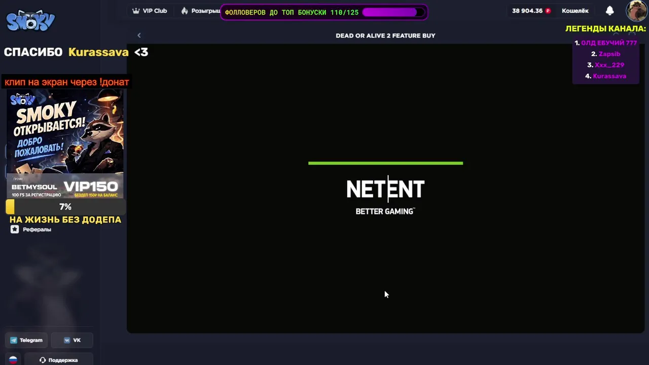Click the green NetEnt loading bar
The image size is (649, 365).
tap(385, 163)
